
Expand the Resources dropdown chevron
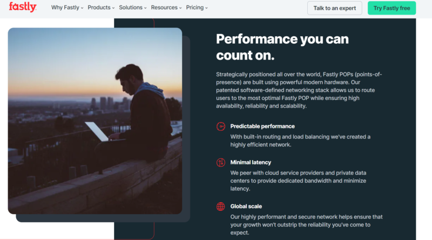181,8
